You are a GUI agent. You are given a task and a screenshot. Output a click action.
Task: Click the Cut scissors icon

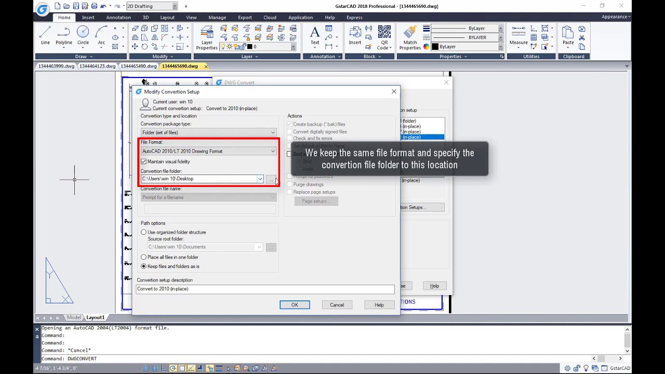pos(582,38)
